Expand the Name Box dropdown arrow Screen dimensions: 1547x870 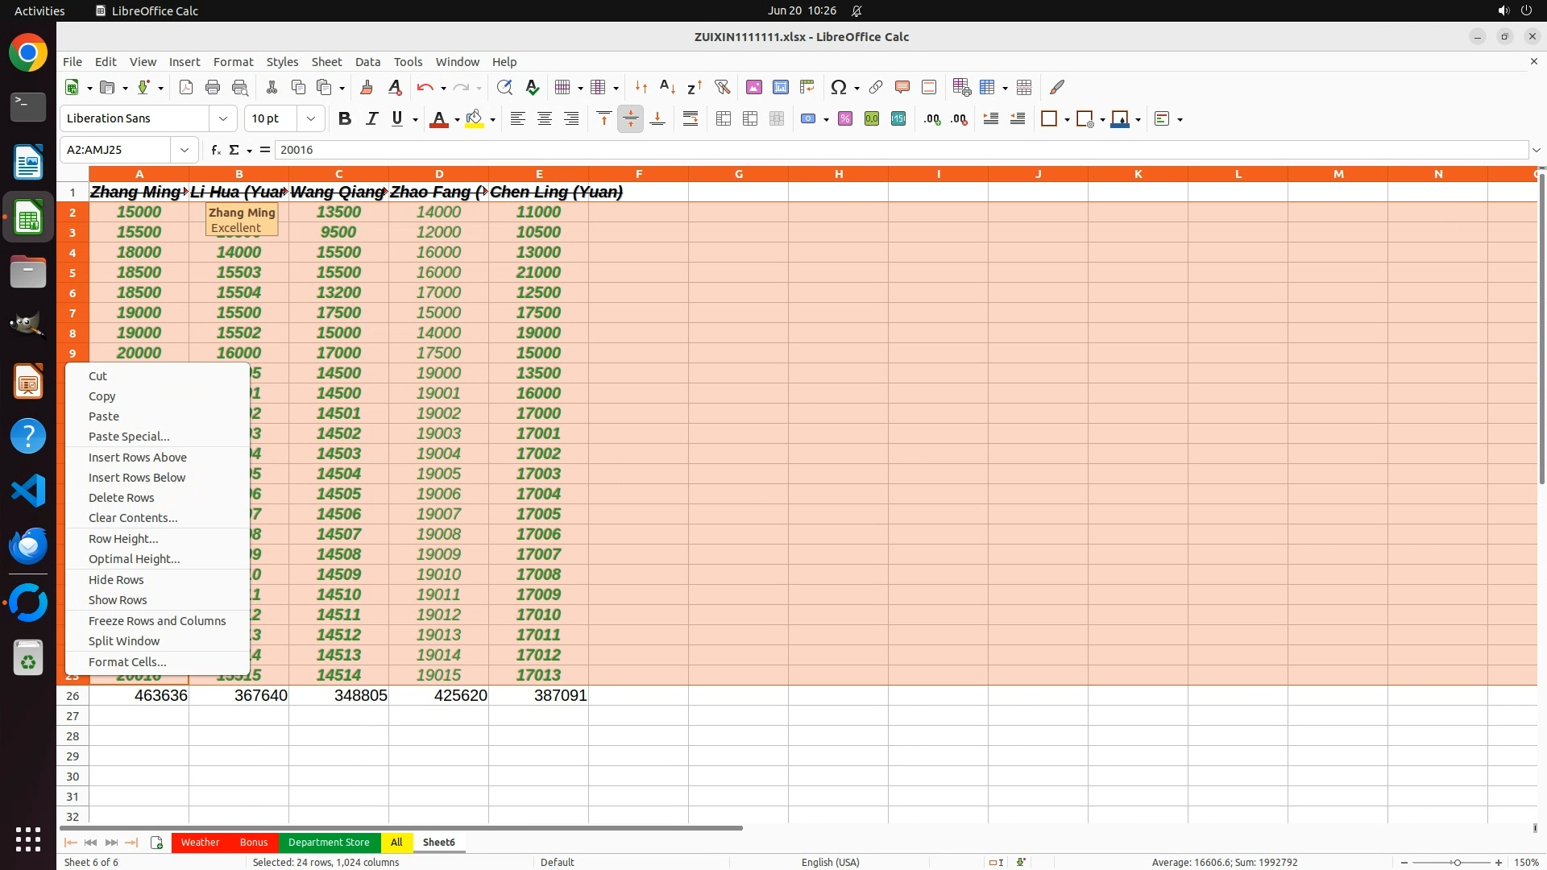click(185, 150)
